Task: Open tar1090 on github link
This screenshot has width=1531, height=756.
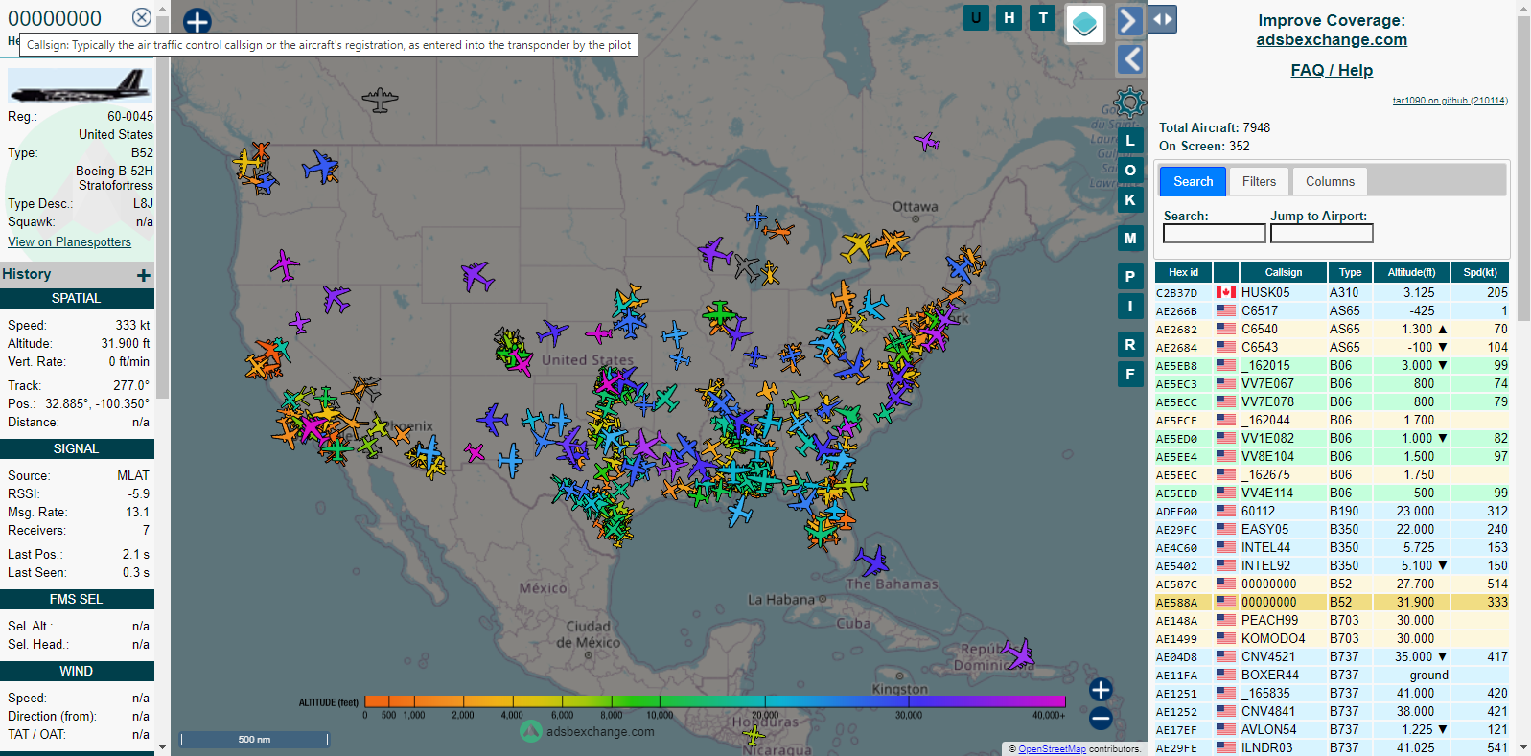Action: pyautogui.click(x=1450, y=101)
